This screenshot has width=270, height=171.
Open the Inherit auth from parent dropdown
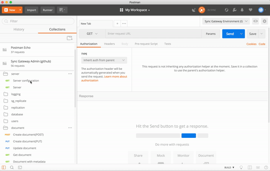pos(104,60)
